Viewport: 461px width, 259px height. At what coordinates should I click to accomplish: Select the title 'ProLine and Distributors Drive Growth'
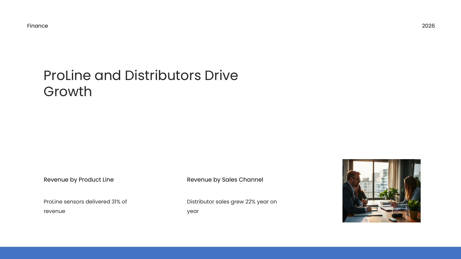point(141,83)
